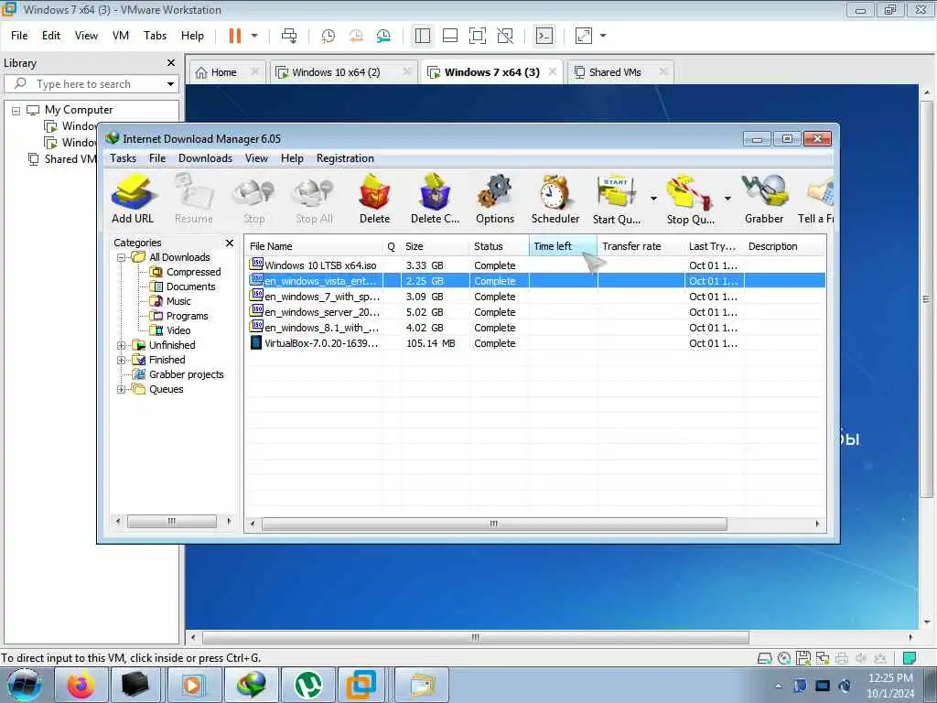
Task: Click the Delete Completed toolbar icon
Action: [x=435, y=199]
